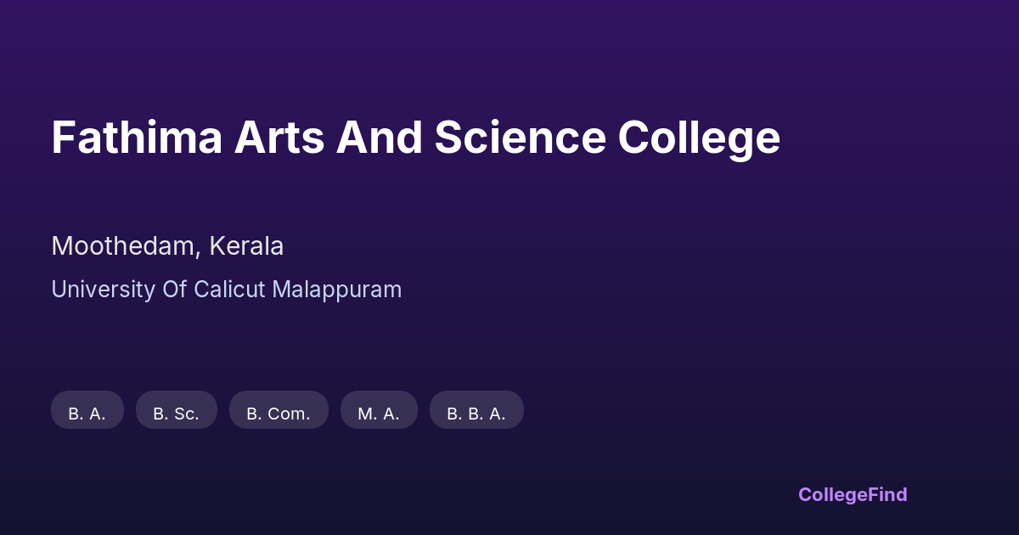Click the CollegeFind brand logo
This screenshot has height=535, width=1019.
tap(853, 494)
